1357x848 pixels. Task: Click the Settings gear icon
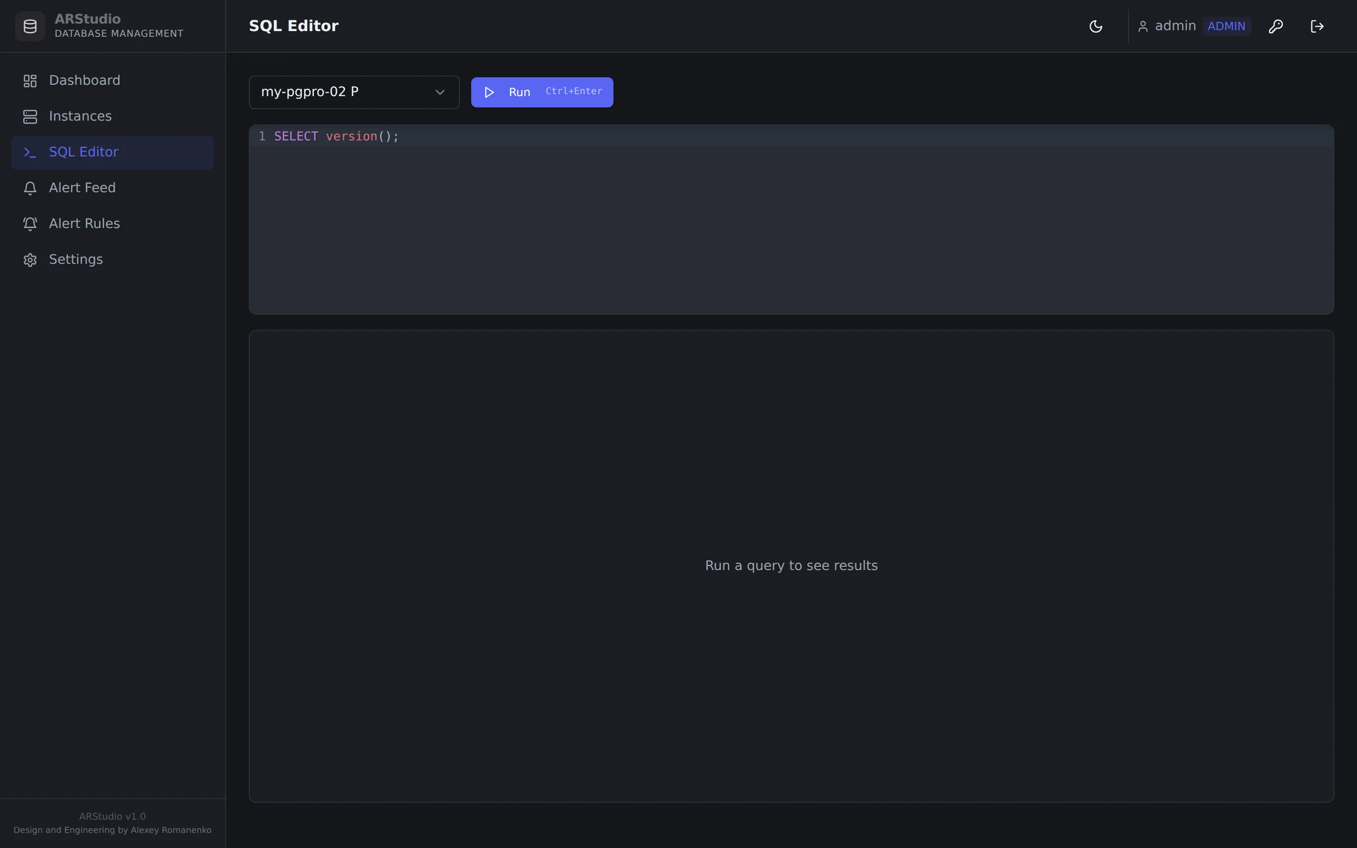pyautogui.click(x=30, y=259)
